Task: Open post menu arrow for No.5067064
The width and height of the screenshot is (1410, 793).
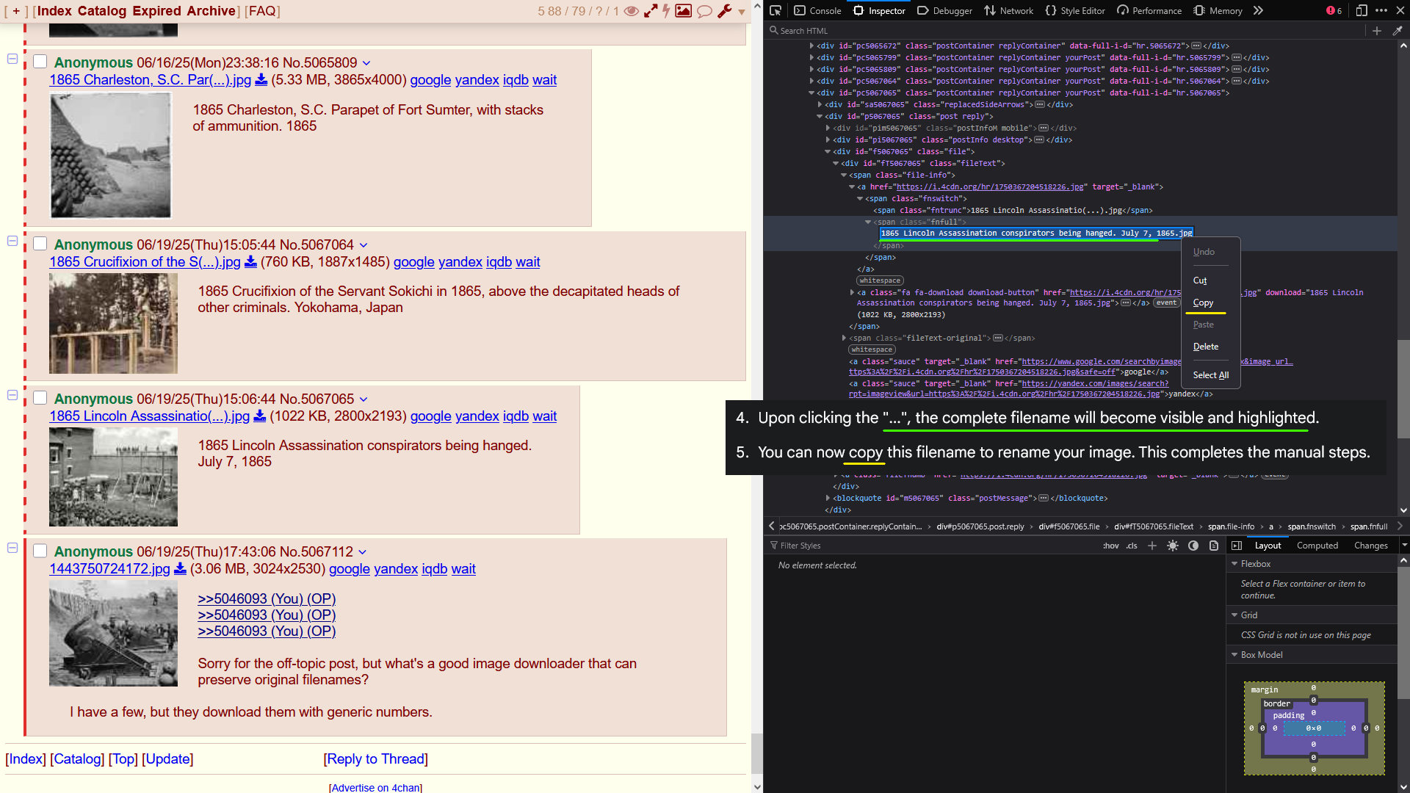Action: (x=363, y=245)
